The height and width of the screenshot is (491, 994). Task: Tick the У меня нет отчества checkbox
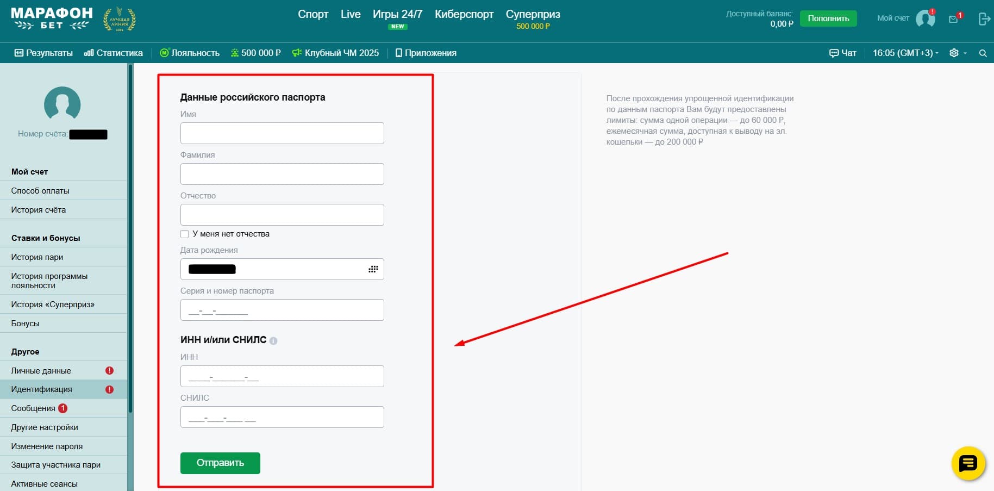pos(185,234)
